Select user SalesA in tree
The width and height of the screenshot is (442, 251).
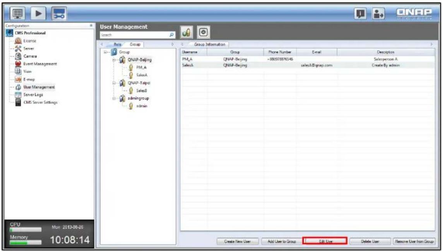[x=142, y=75]
